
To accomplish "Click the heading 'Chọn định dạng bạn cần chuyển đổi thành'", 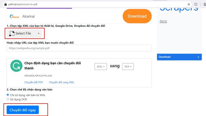I will (x=53, y=66).
